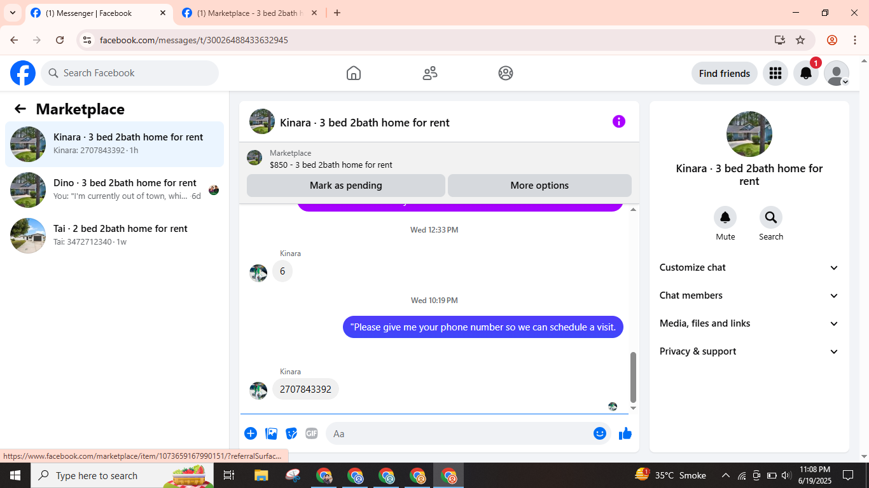Image resolution: width=869 pixels, height=488 pixels.
Task: Open $850 3 bed 2bath listing link
Action: [331, 165]
